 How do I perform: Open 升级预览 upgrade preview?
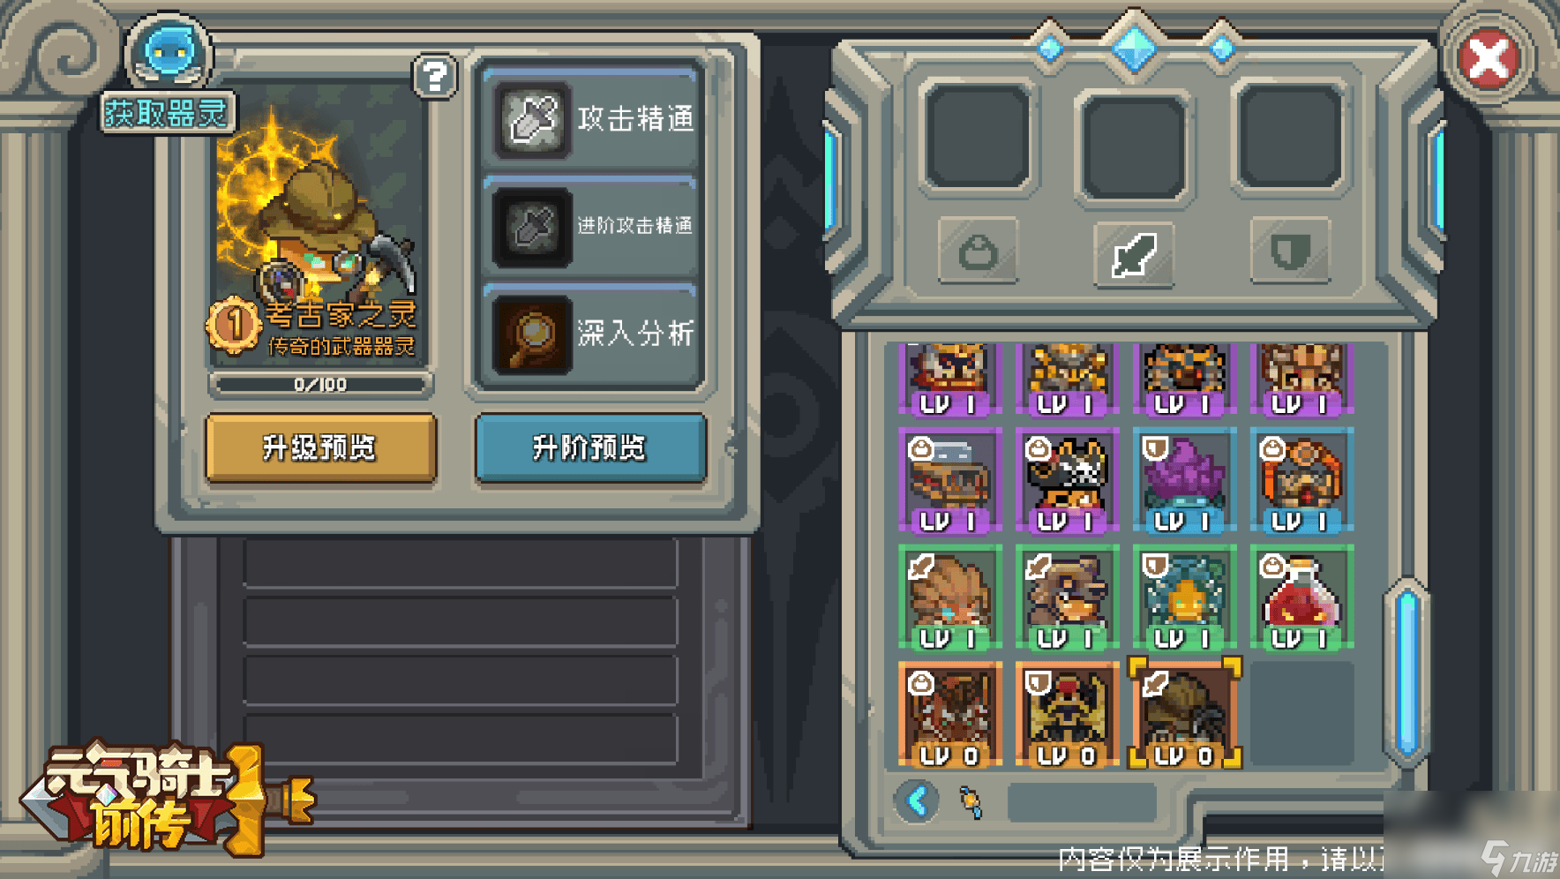pyautogui.click(x=320, y=448)
